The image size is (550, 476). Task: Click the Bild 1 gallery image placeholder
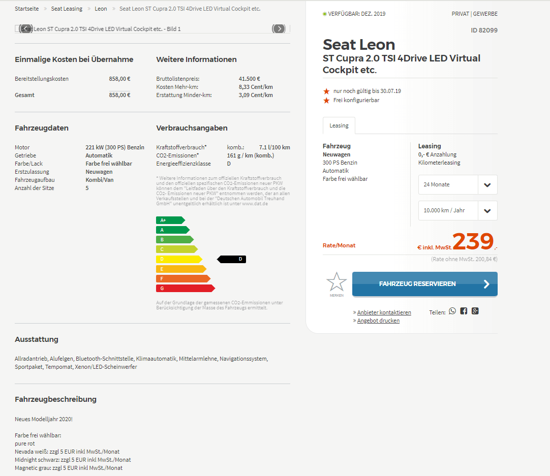(152, 29)
